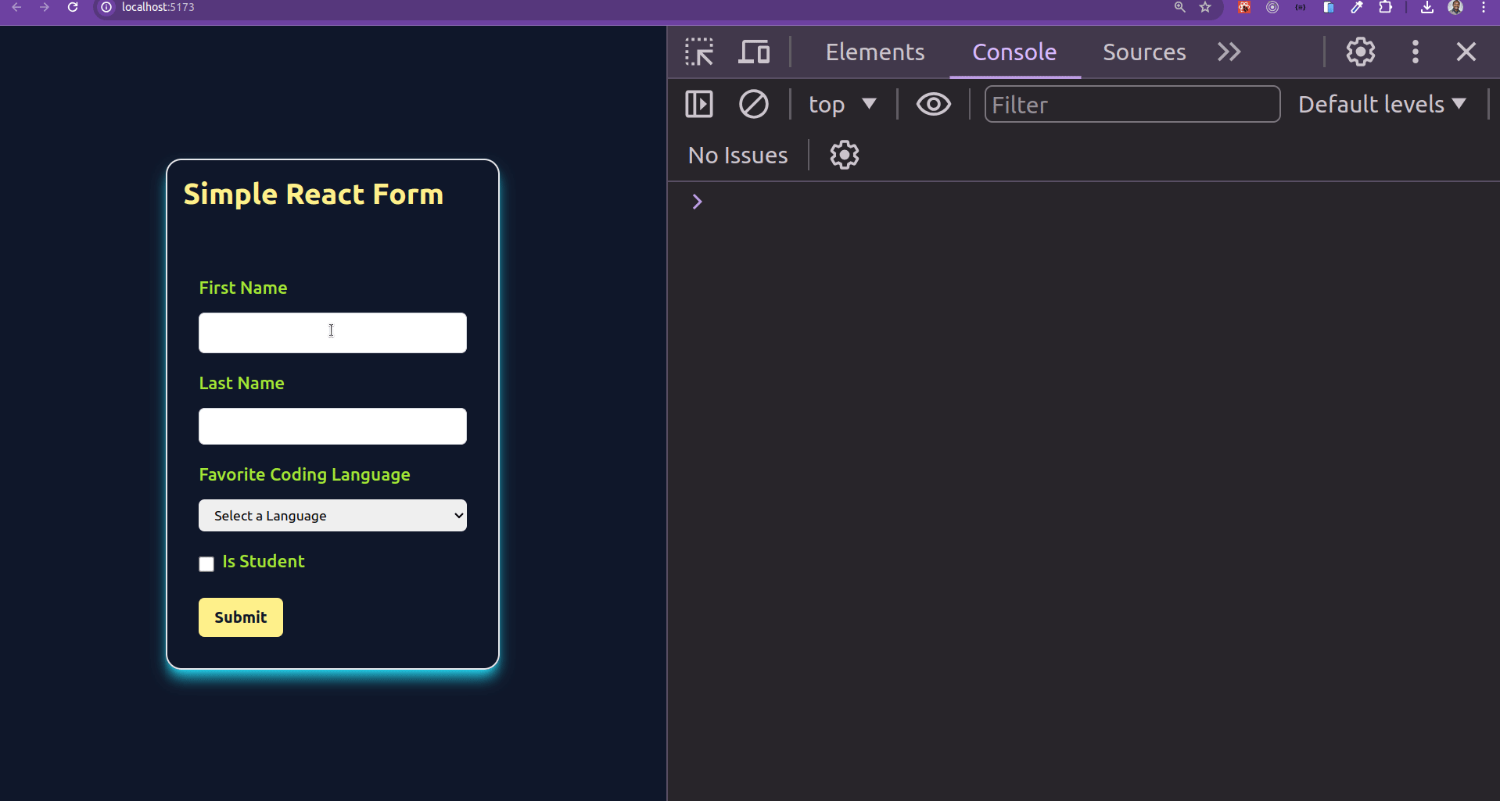The width and height of the screenshot is (1500, 801).
Task: Open the red React bug extension
Action: 1244,7
